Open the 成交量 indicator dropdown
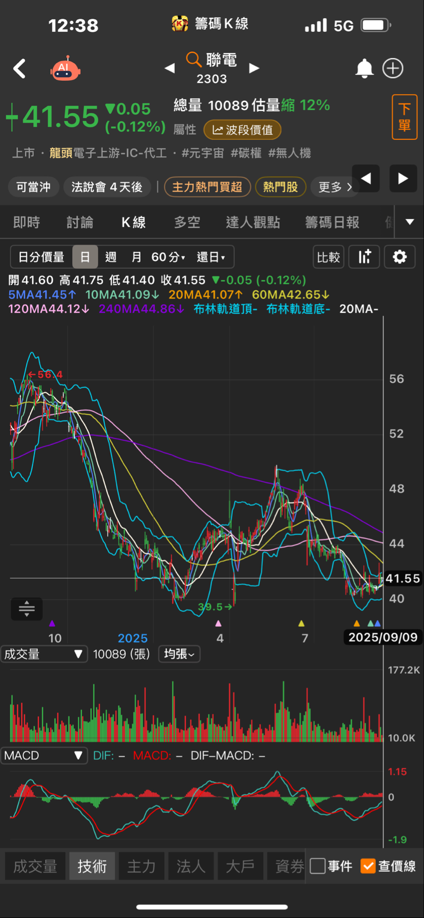This screenshot has width=424, height=918. [44, 654]
